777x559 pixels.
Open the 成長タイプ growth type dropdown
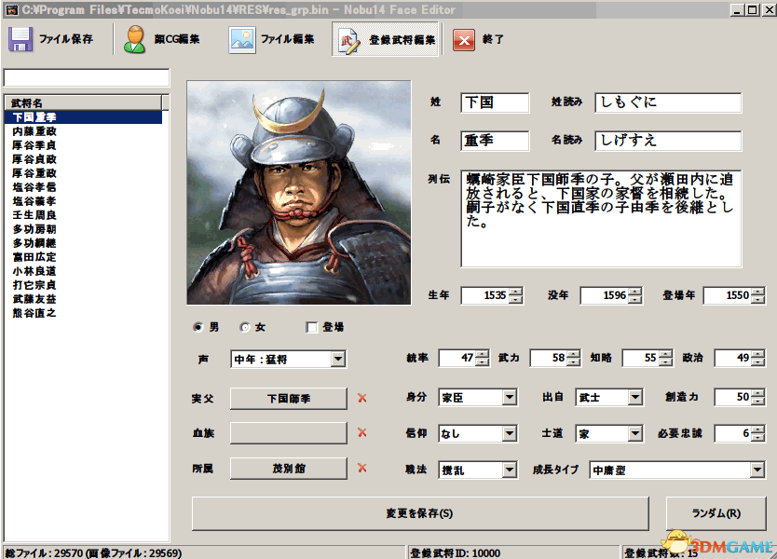[757, 470]
